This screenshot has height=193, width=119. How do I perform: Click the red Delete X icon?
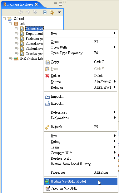click(x=47, y=76)
